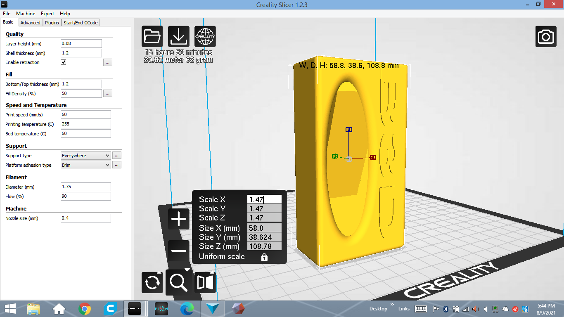564x317 pixels.
Task: Open Fill Density settings ellipsis button
Action: [108, 94]
